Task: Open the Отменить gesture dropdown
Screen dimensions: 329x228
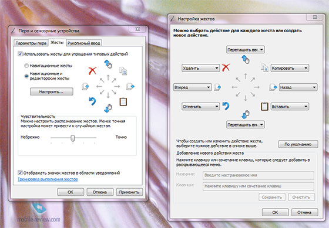Action: tap(200, 106)
